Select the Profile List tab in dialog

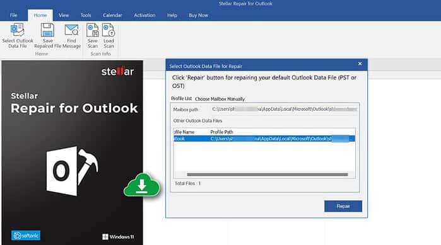tap(182, 98)
